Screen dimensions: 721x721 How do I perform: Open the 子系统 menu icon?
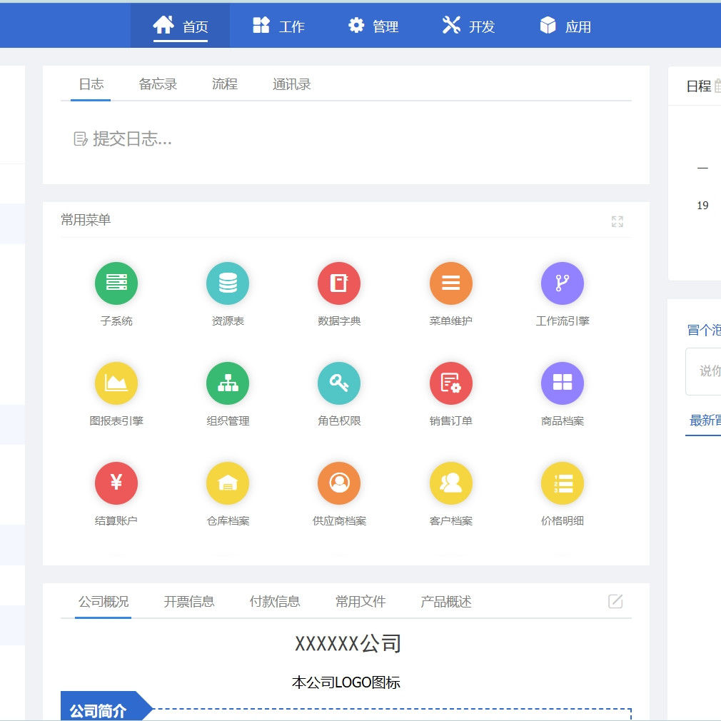click(x=116, y=283)
